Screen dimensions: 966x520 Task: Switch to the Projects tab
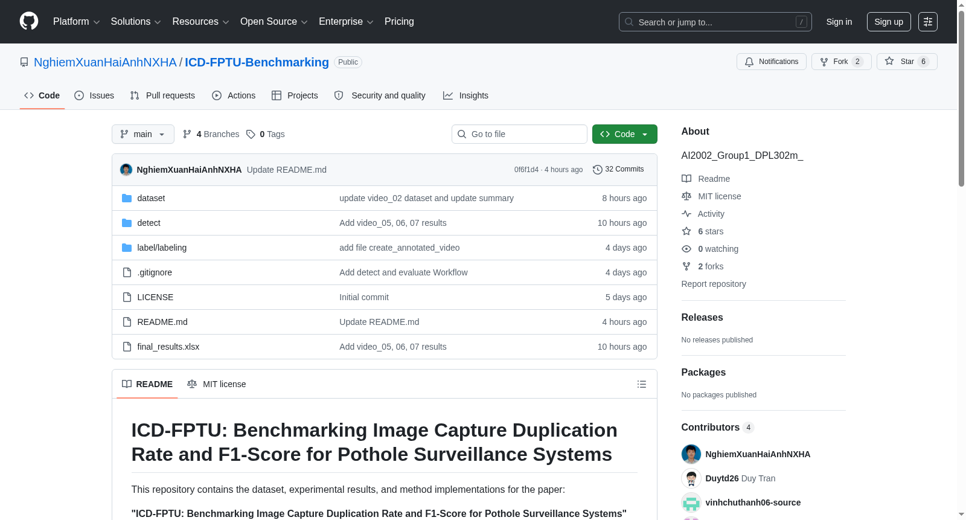pos(295,95)
